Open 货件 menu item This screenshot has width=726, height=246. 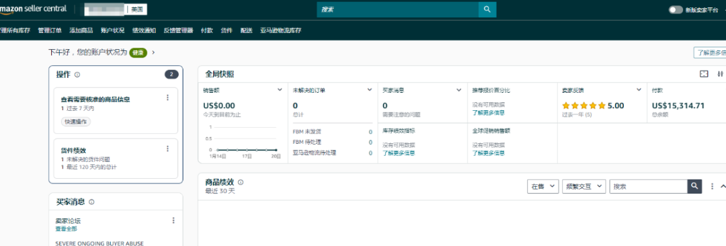point(227,30)
